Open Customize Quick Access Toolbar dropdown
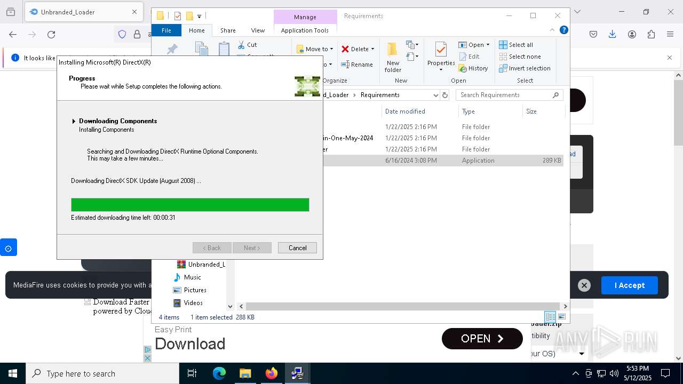 click(199, 17)
